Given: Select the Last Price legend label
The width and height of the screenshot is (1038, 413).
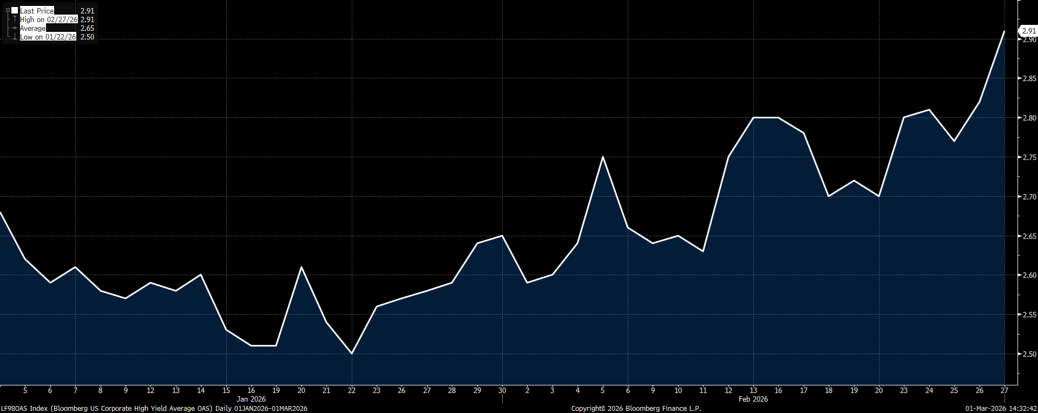Looking at the screenshot, I should click(x=37, y=11).
